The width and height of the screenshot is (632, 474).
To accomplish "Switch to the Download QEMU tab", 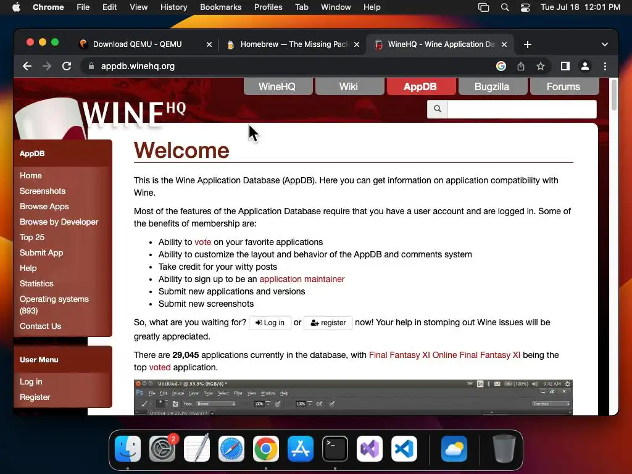I will pos(137,44).
